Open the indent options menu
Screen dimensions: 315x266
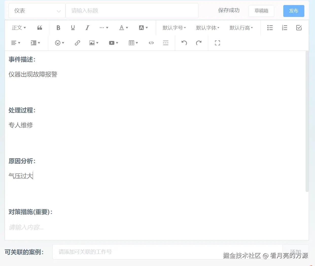click(36, 43)
